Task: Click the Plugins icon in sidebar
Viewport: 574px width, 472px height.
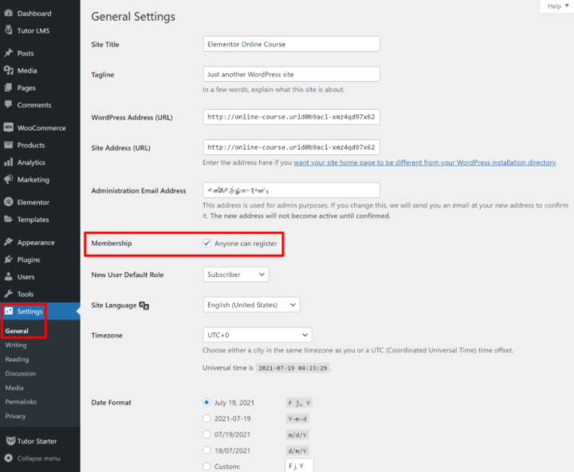Action: (x=8, y=259)
